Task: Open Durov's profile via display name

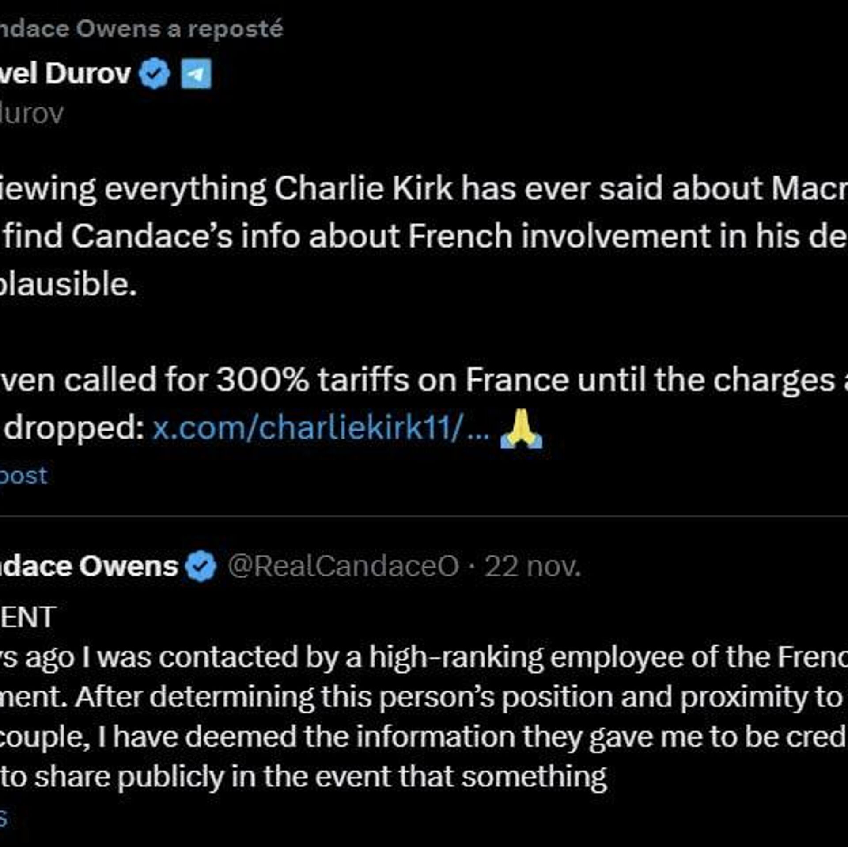Action: (65, 73)
